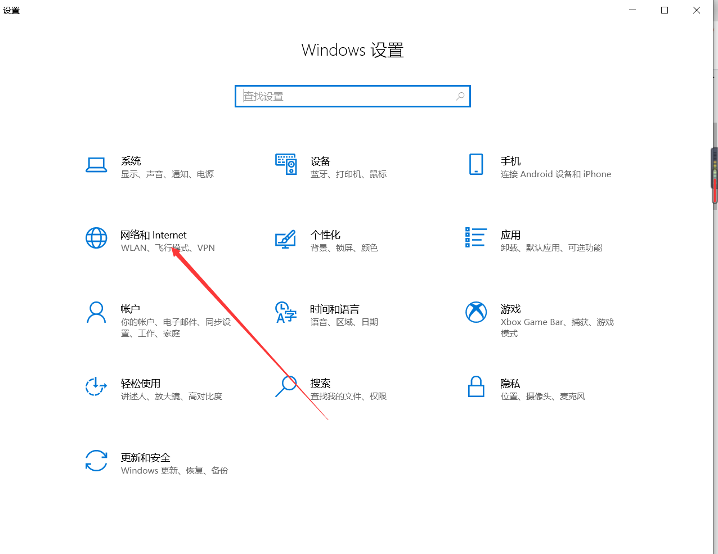Open the 网络和 Internet globe icon
718x554 pixels.
(96, 238)
